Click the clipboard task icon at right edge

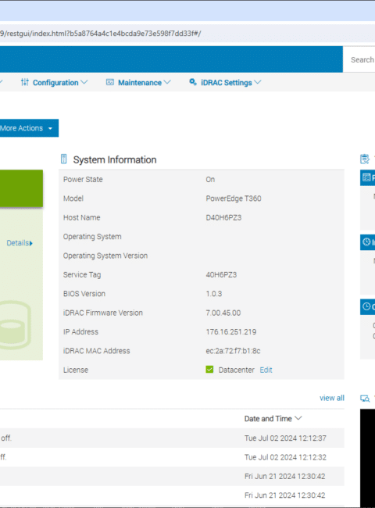(x=365, y=159)
